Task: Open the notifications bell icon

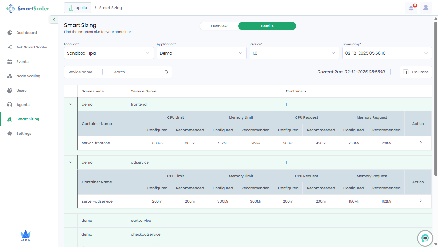Action: pyautogui.click(x=411, y=8)
